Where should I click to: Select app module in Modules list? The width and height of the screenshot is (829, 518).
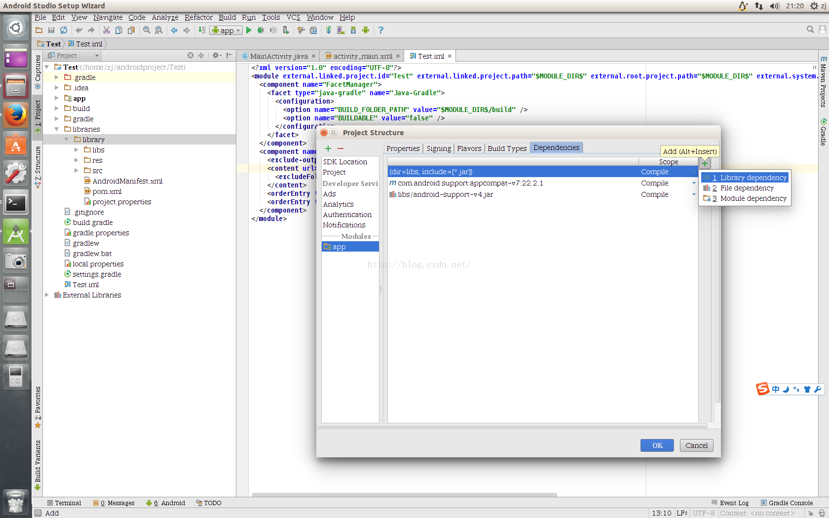(x=350, y=247)
